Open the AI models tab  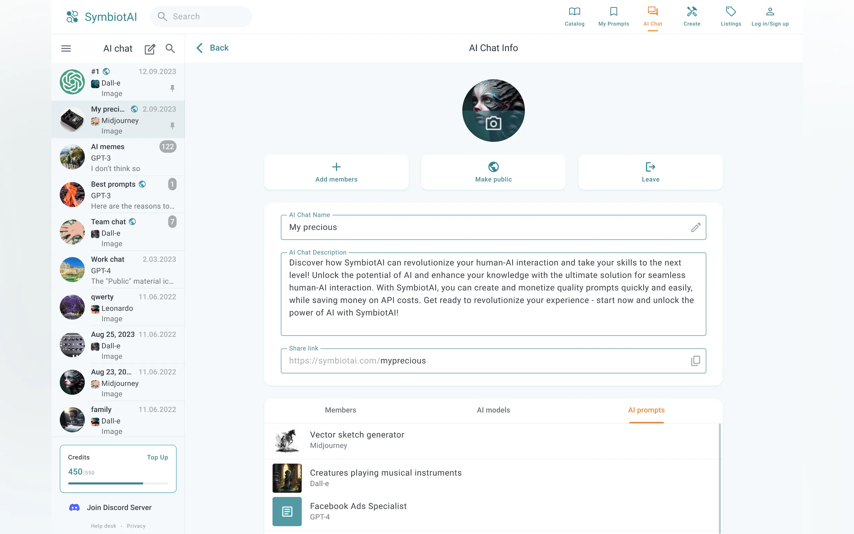click(493, 410)
